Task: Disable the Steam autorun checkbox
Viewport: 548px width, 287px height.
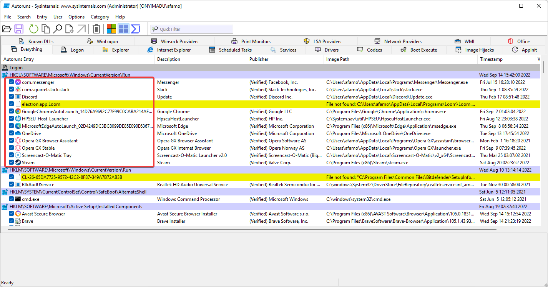Action: (x=12, y=163)
